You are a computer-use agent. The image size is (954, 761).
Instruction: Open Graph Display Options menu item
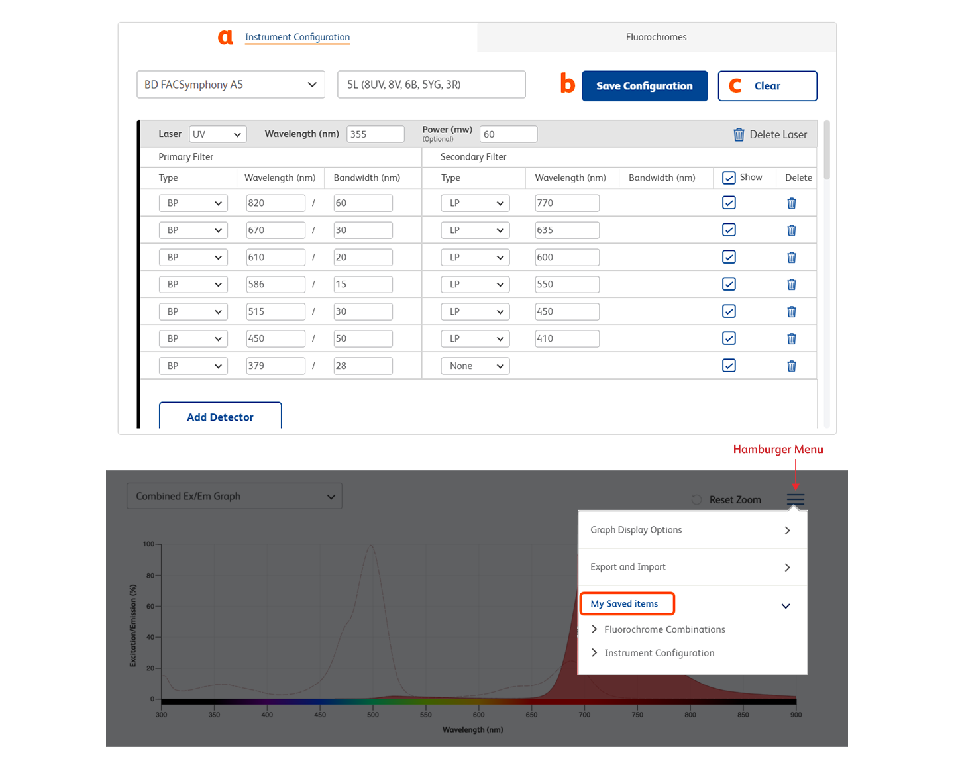coord(692,530)
